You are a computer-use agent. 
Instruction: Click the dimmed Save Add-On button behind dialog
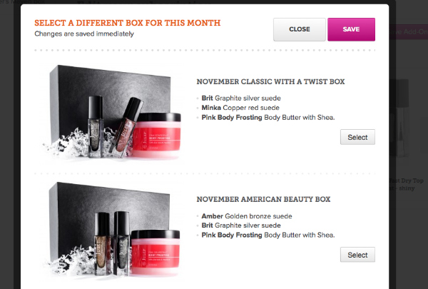[408, 31]
